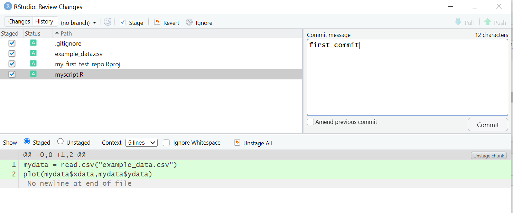Image resolution: width=513 pixels, height=213 pixels.
Task: Enable the Amend previous commit checkbox
Action: click(x=310, y=122)
